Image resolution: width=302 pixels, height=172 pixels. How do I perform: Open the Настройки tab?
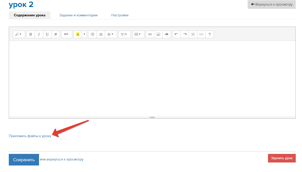click(120, 15)
